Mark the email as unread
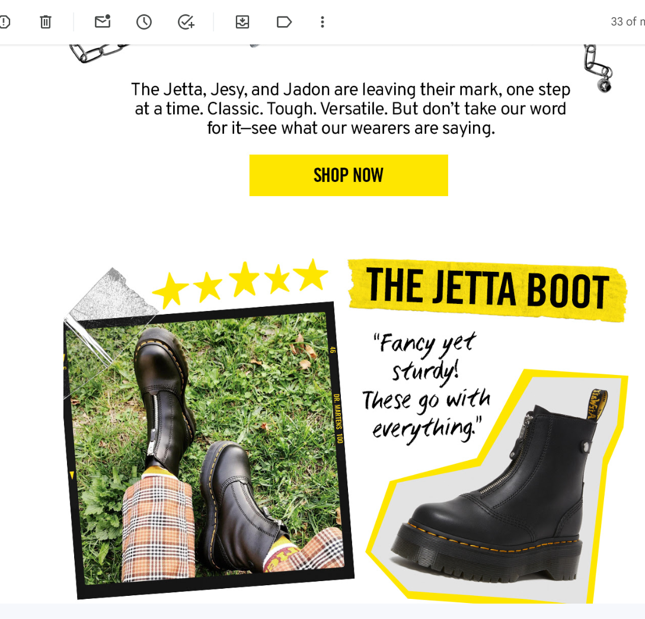The width and height of the screenshot is (645, 619). click(103, 21)
